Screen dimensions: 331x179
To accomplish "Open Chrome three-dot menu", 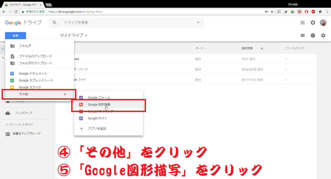I will tap(327, 12).
